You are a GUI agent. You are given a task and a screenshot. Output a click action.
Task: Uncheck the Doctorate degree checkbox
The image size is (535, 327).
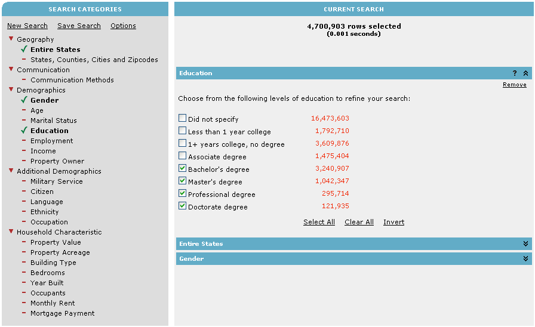point(183,206)
